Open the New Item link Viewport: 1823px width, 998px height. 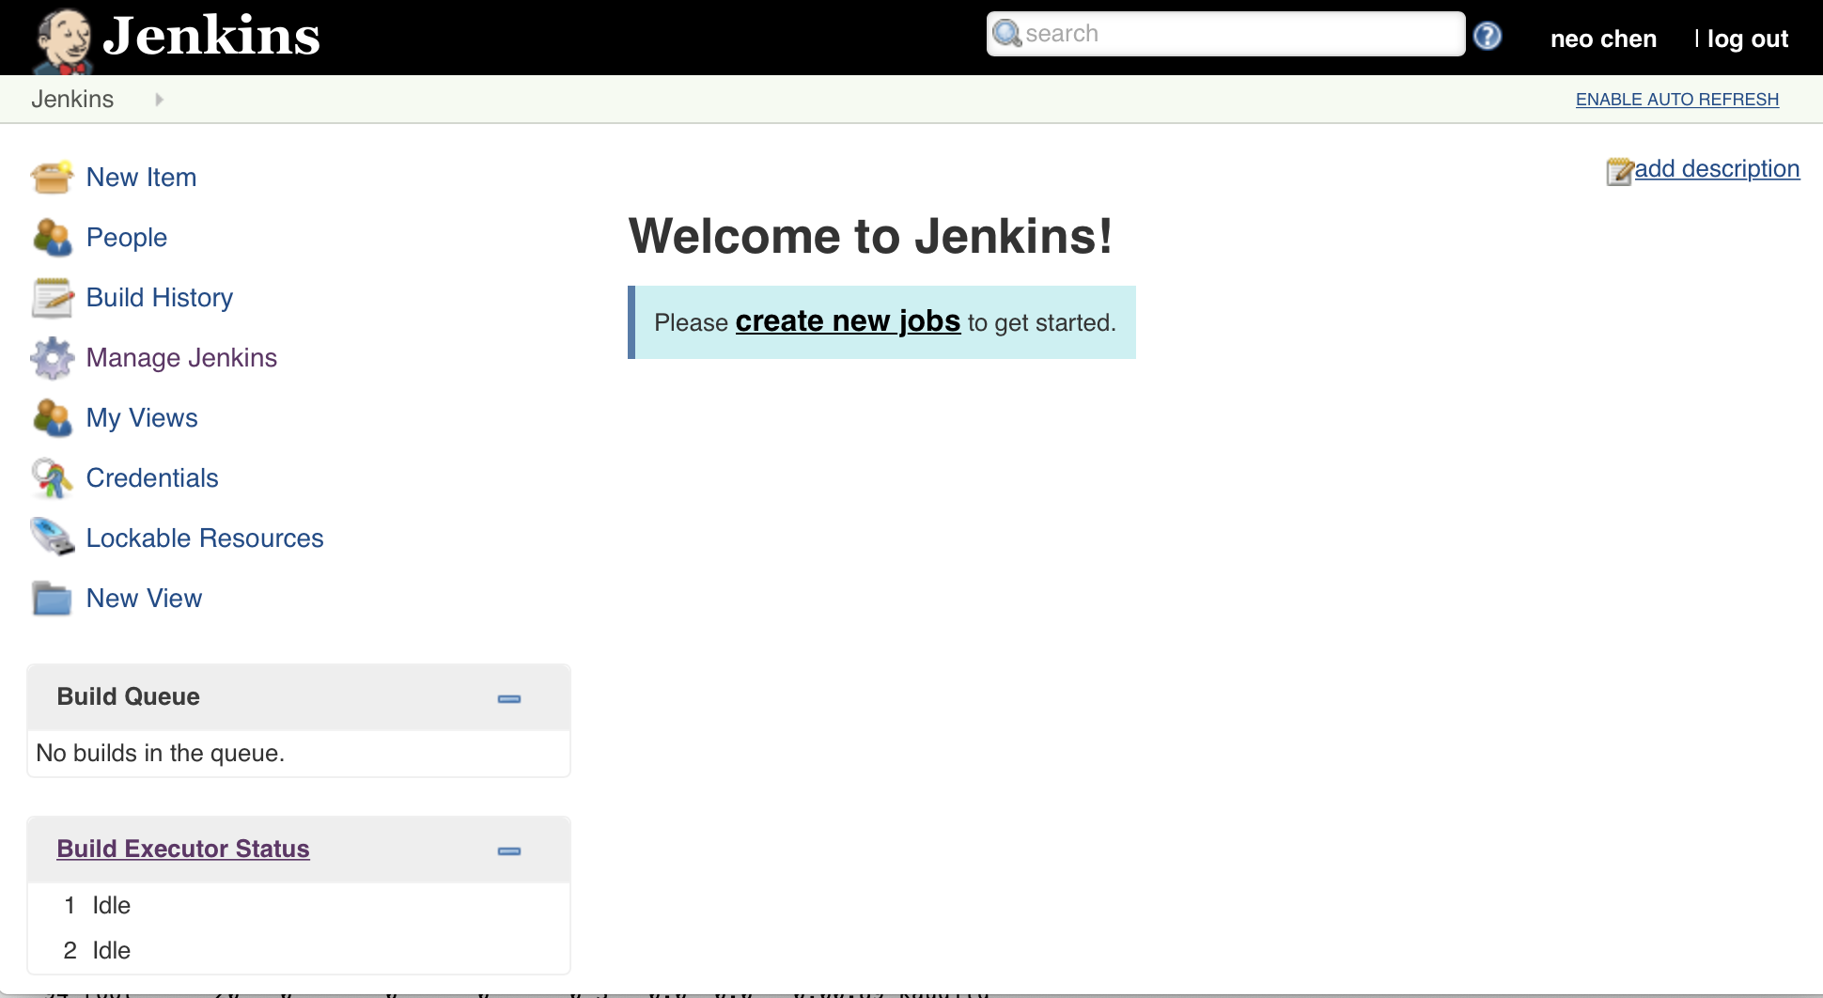click(x=141, y=178)
